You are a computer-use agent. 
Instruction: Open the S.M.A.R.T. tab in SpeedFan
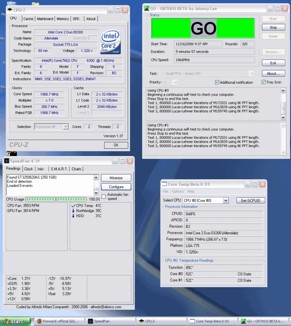[59, 169]
